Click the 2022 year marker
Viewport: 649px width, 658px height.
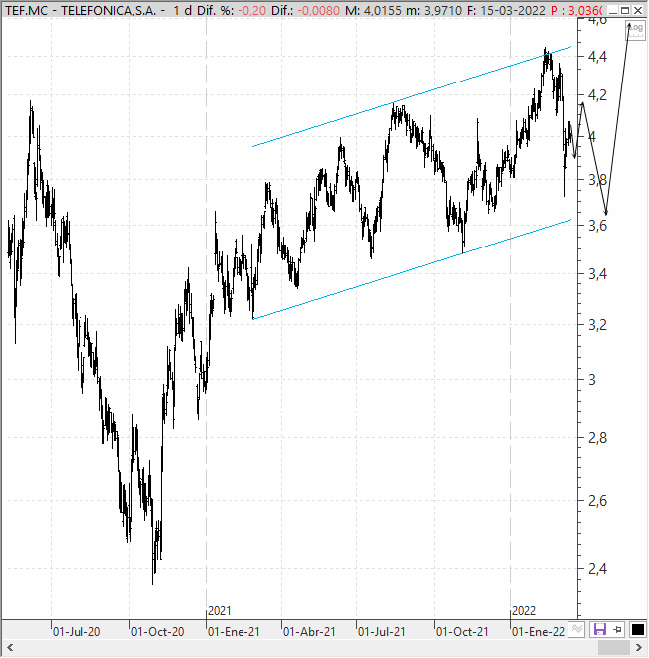524,611
